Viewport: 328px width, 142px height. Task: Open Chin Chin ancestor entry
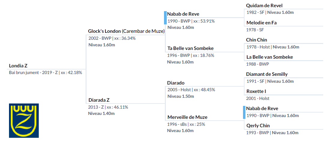click(257, 40)
